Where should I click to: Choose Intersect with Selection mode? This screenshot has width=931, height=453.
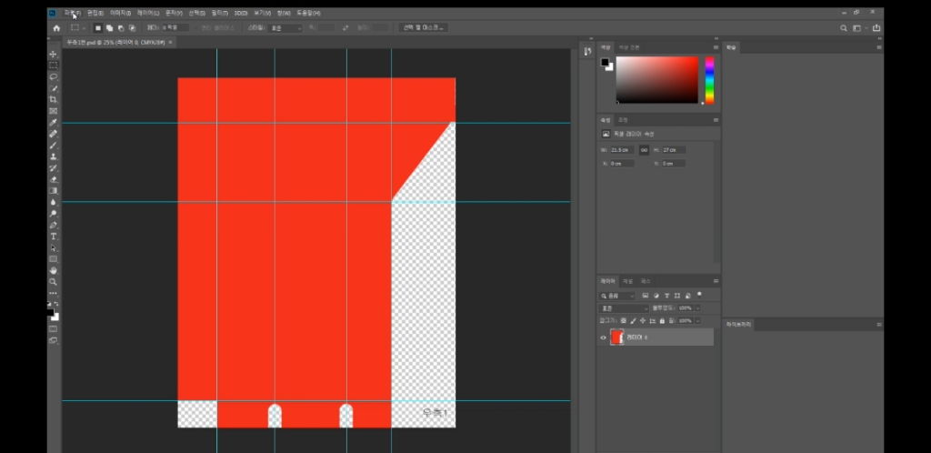[132, 28]
